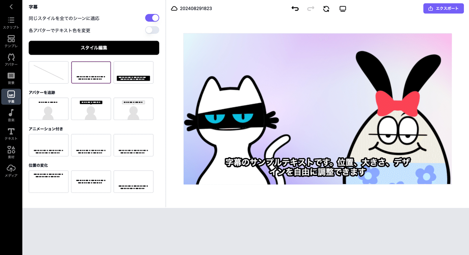
Task: Click the project name 202408291823
Action: pyautogui.click(x=196, y=9)
